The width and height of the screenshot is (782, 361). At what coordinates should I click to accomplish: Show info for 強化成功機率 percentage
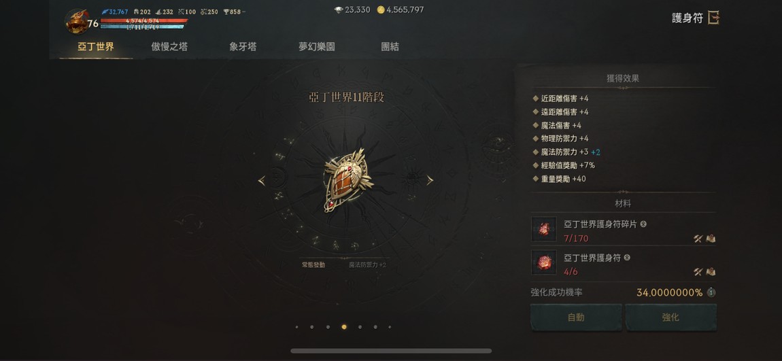click(x=711, y=293)
